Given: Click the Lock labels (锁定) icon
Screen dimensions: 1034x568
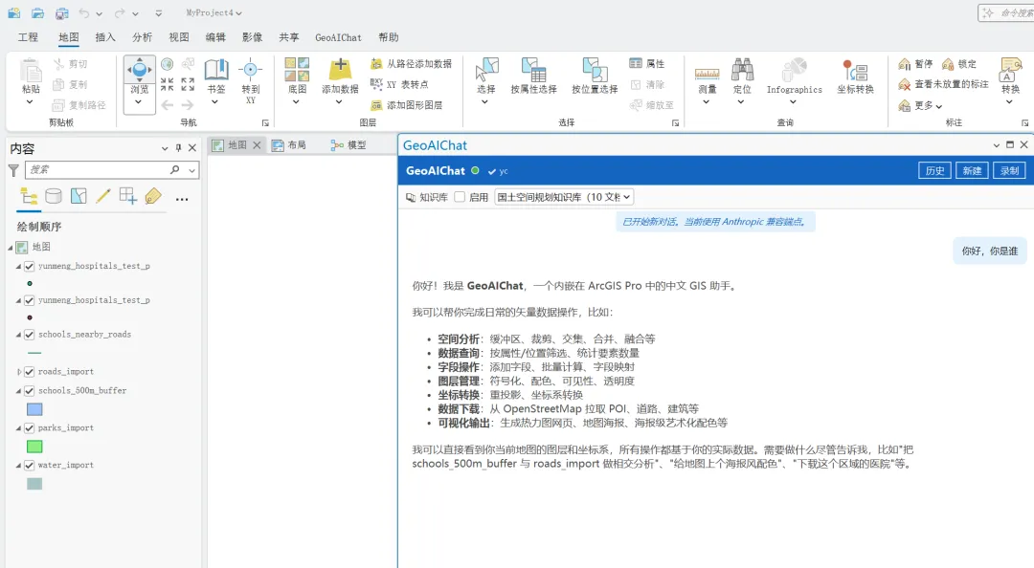Looking at the screenshot, I should (948, 64).
